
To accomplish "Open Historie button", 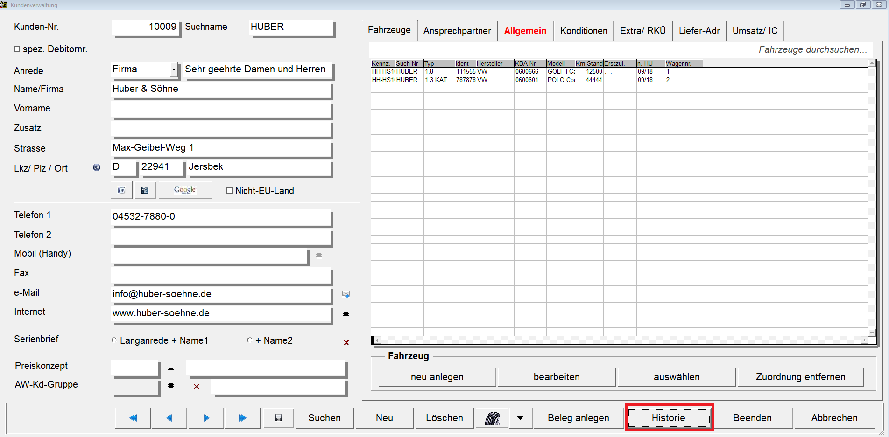I will [669, 418].
